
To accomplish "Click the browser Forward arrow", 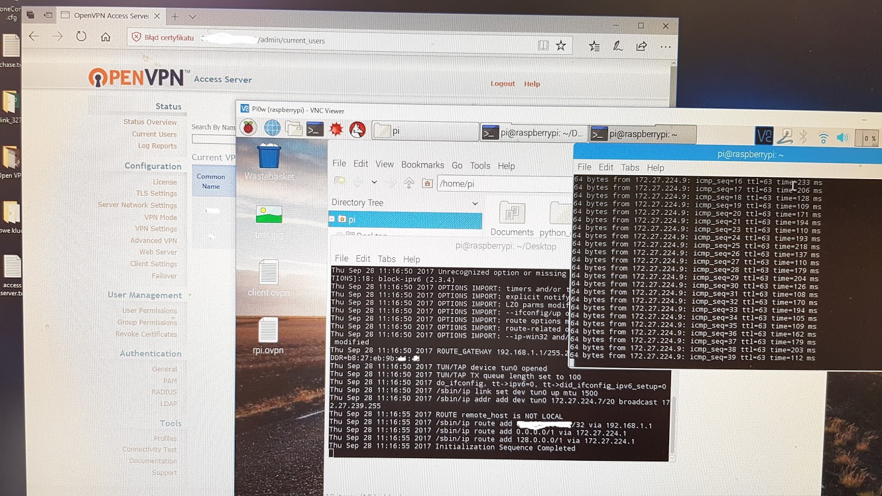I will coord(57,36).
